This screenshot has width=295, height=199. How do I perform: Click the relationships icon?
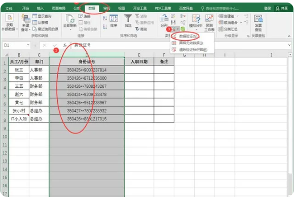click(182, 23)
